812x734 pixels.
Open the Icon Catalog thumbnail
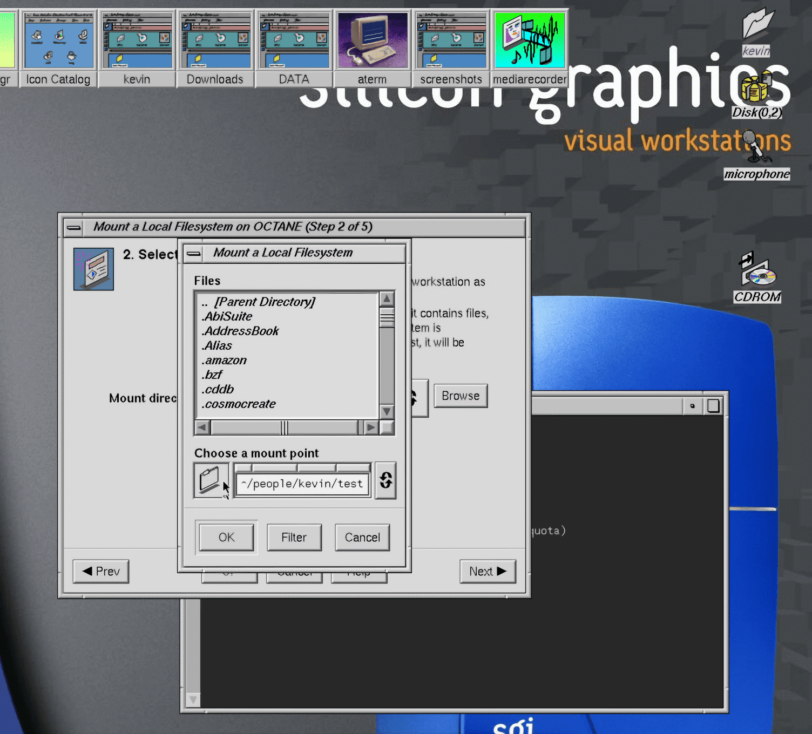click(x=58, y=48)
